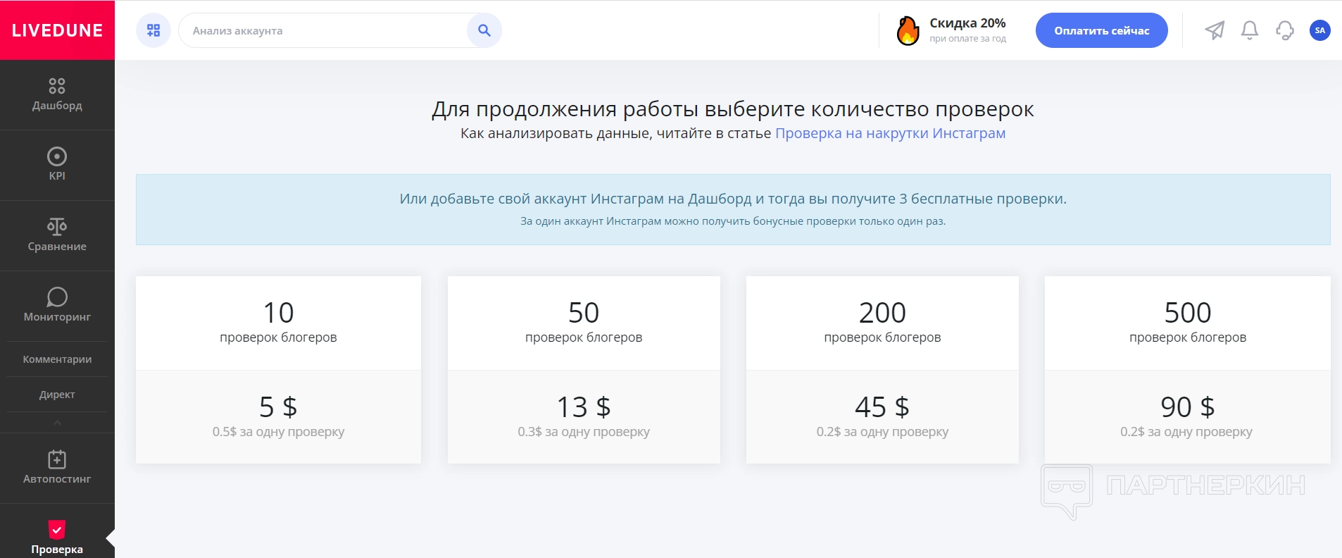Click the Автопостинг calendar icon

[57, 459]
